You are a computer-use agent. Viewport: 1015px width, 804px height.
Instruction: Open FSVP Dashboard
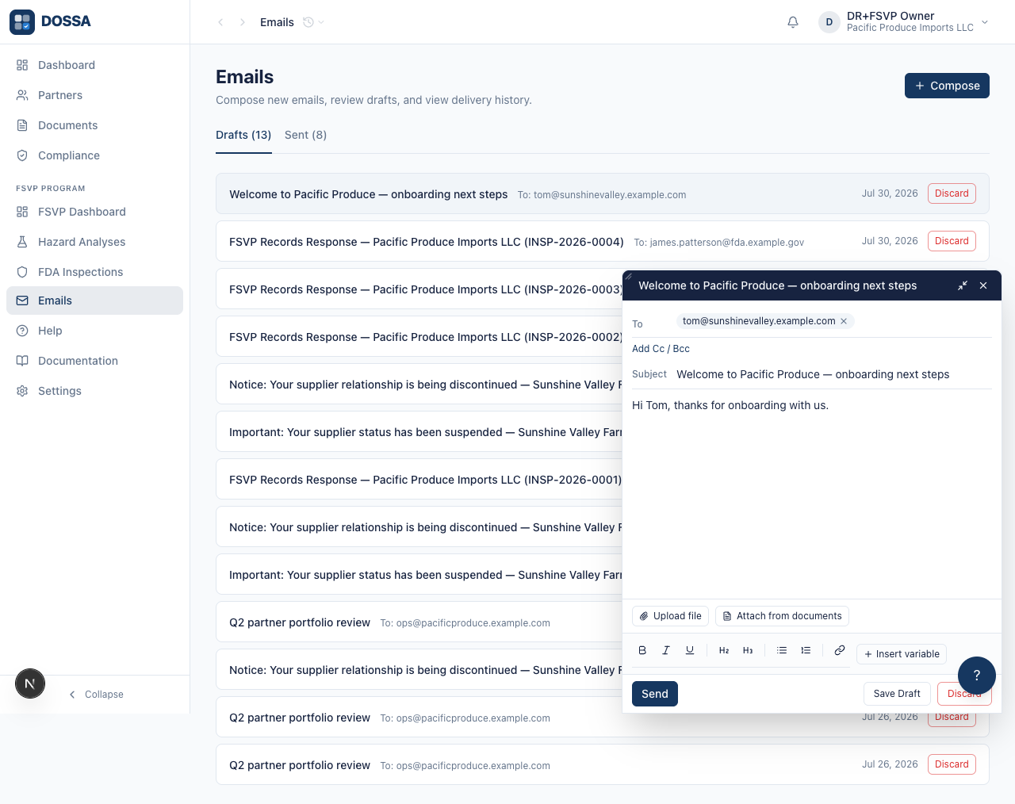tap(94, 212)
